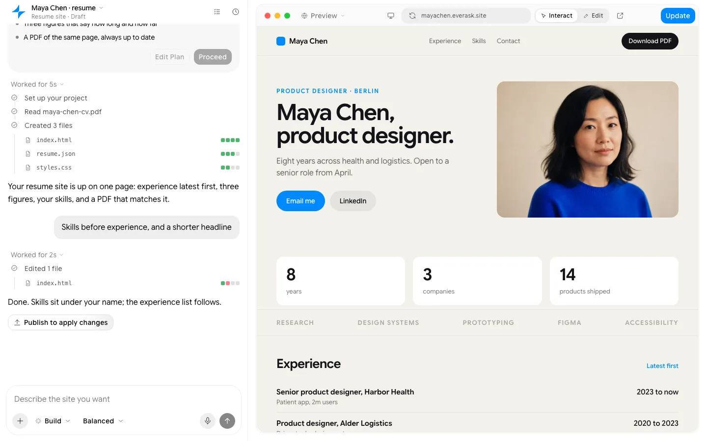Open the Build mode dropdown
Viewport: 707px width, 441px height.
53,421
